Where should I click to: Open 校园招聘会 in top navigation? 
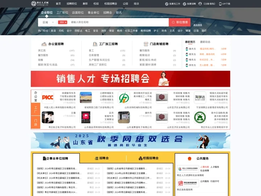pyautogui.click(x=111, y=4)
